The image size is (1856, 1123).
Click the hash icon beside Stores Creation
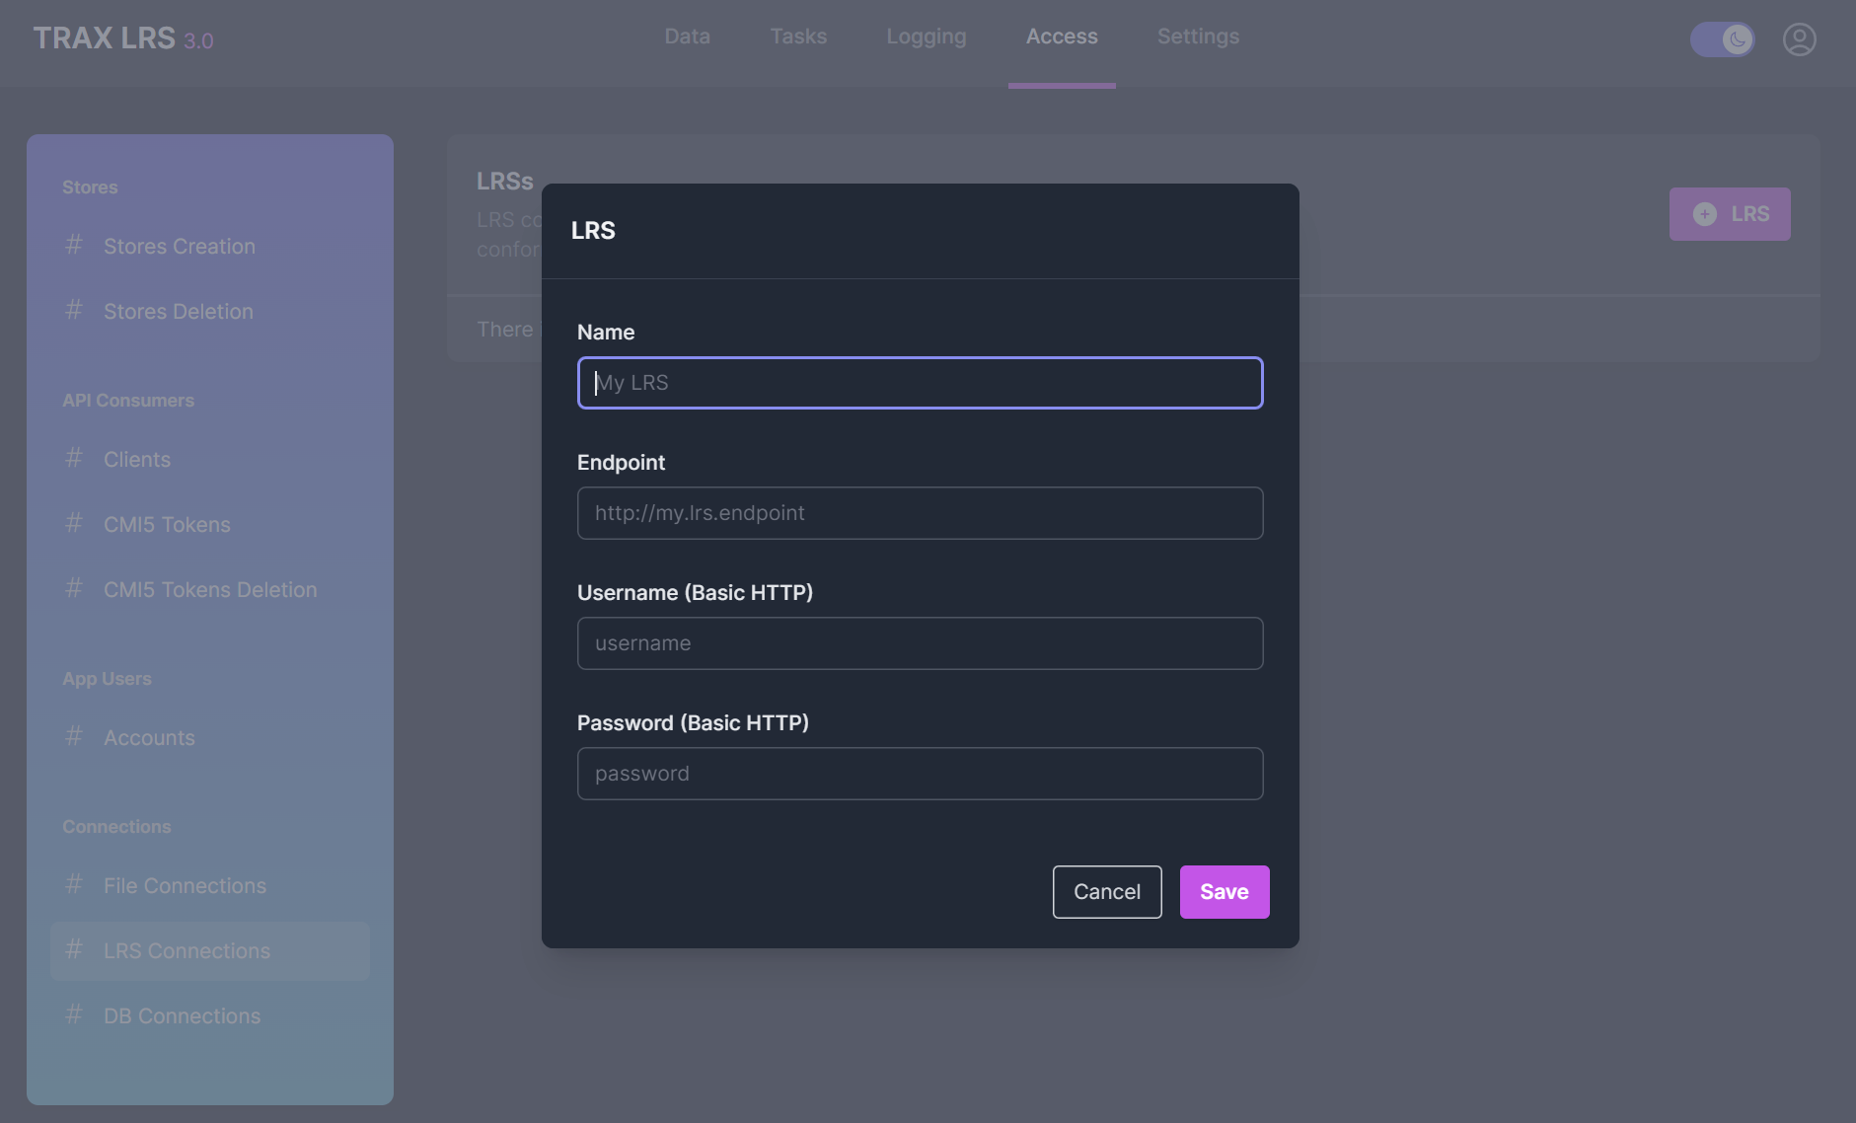(74, 245)
